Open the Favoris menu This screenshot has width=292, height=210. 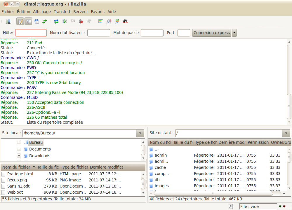coord(98,12)
